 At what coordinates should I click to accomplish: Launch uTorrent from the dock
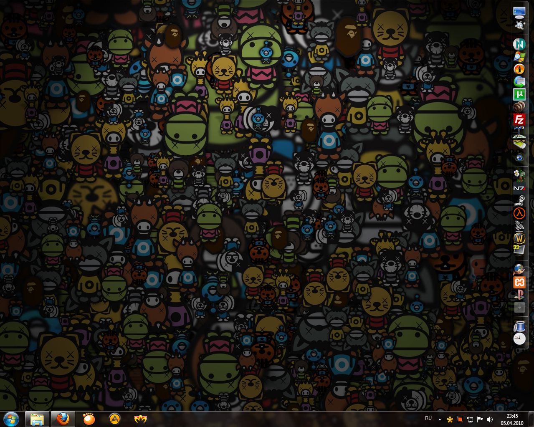tap(519, 94)
